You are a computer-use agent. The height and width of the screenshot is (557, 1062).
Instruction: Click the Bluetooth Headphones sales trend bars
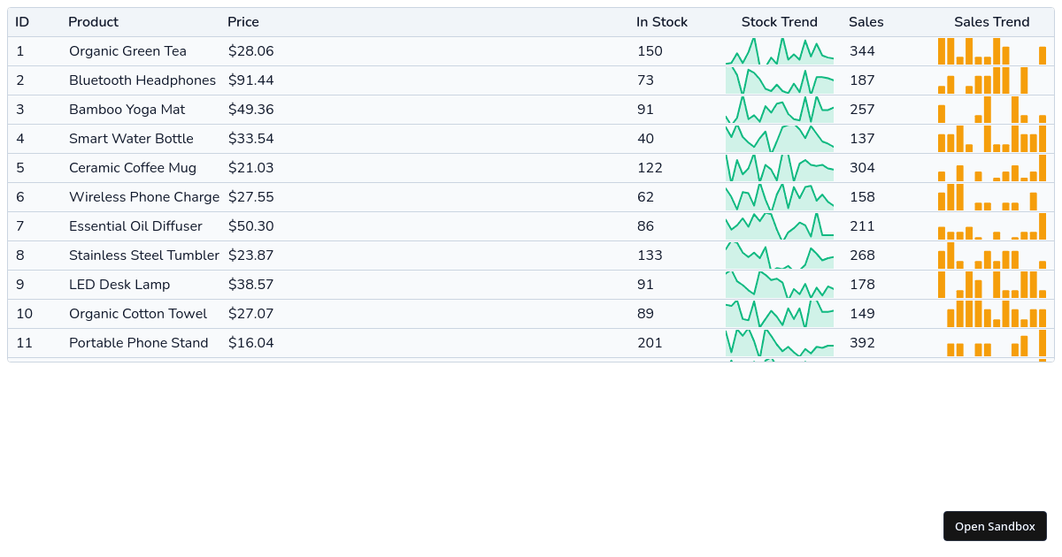coord(992,80)
